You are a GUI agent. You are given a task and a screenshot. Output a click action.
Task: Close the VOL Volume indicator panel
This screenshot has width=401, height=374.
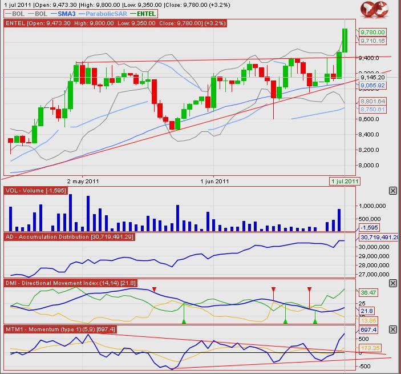(x=393, y=191)
